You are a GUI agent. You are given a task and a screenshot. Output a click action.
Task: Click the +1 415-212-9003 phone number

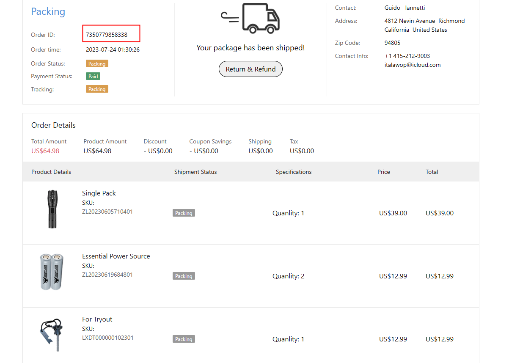coord(407,56)
